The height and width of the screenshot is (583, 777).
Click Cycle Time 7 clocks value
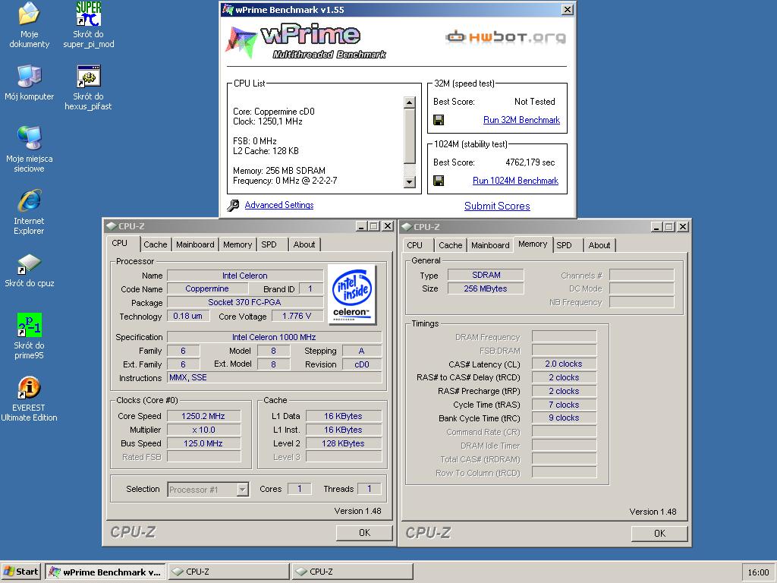pos(564,405)
